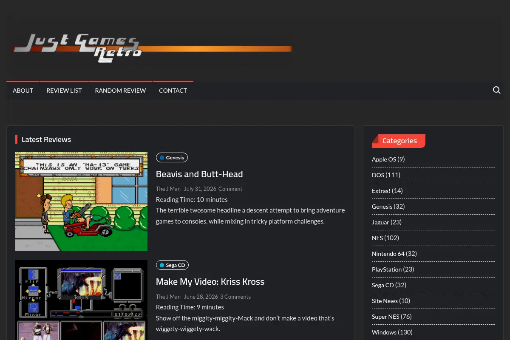Click the 'Reading Time: 10 minutes' text
Viewport: 510px width, 340px height.
tap(192, 199)
